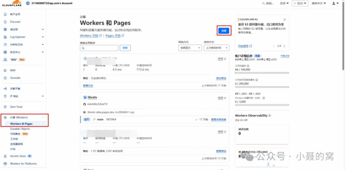Click the 域注册 globe icon
345x170 pixels.
[x=5, y=30]
